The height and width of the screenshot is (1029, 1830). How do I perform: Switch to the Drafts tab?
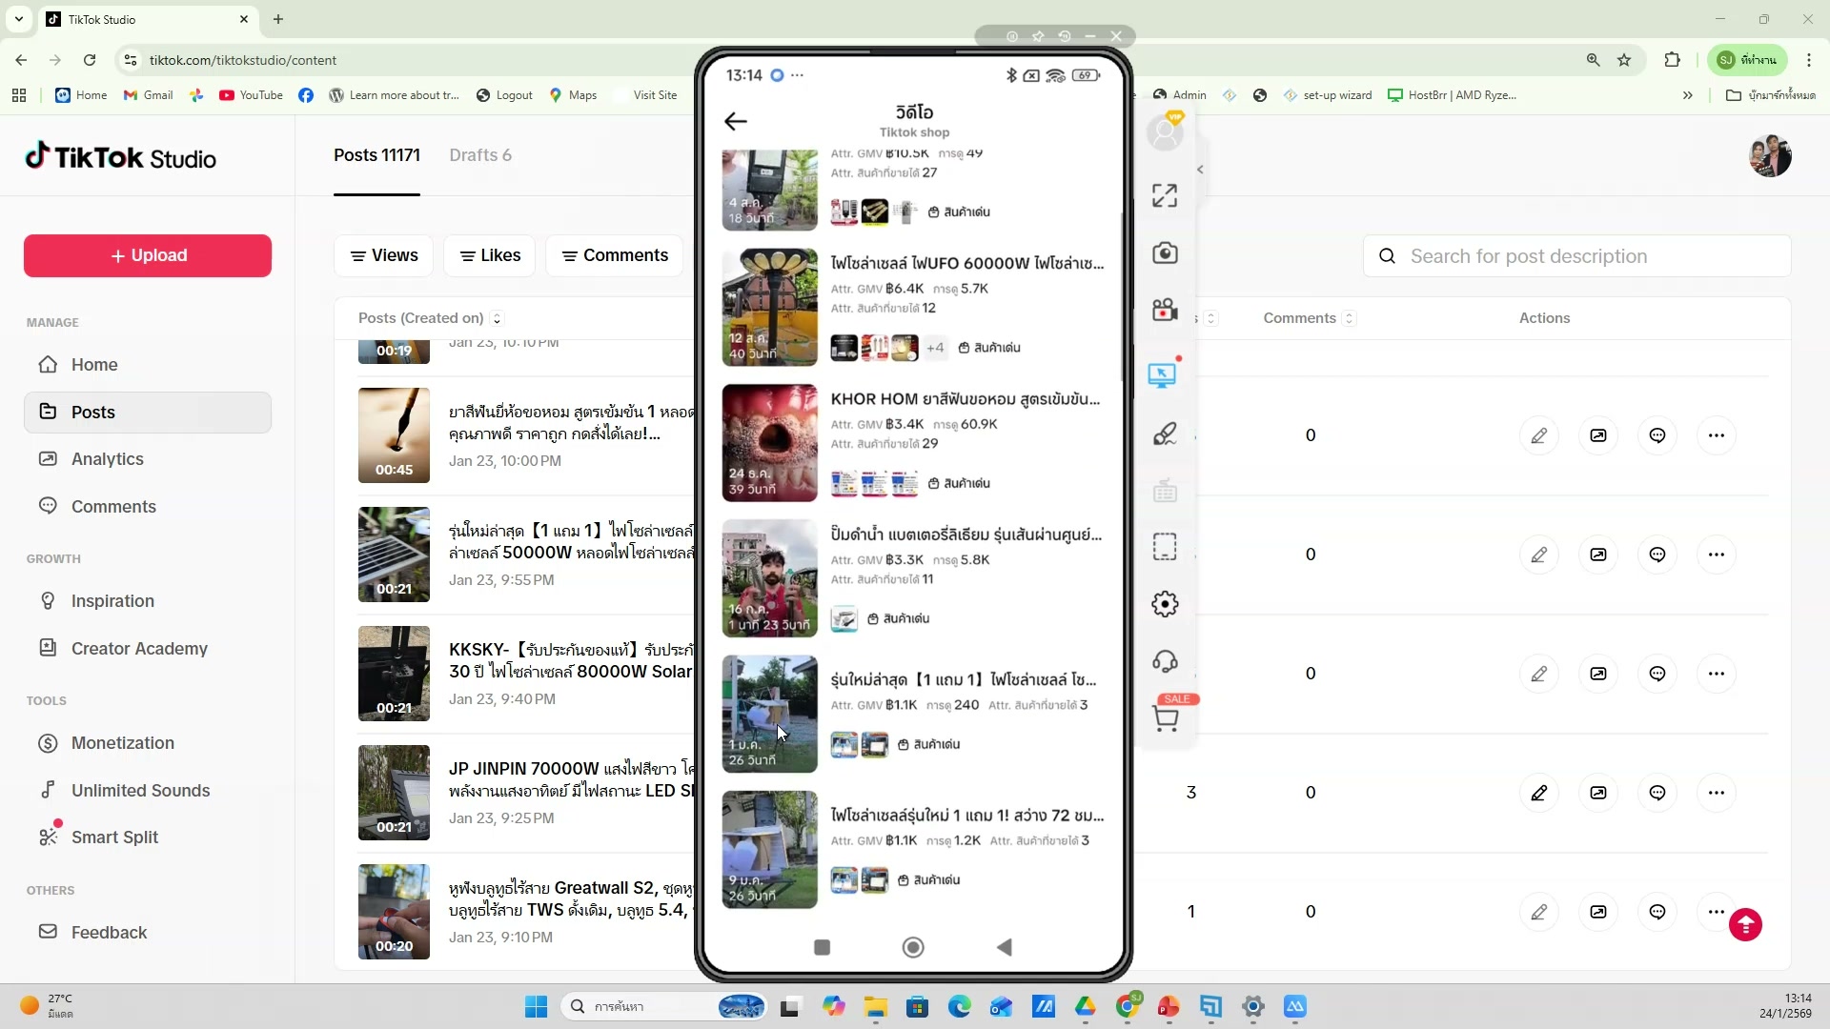click(x=480, y=155)
